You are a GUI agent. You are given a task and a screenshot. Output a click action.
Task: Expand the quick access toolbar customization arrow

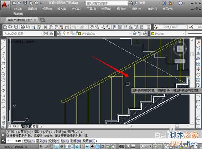click(x=42, y=3)
